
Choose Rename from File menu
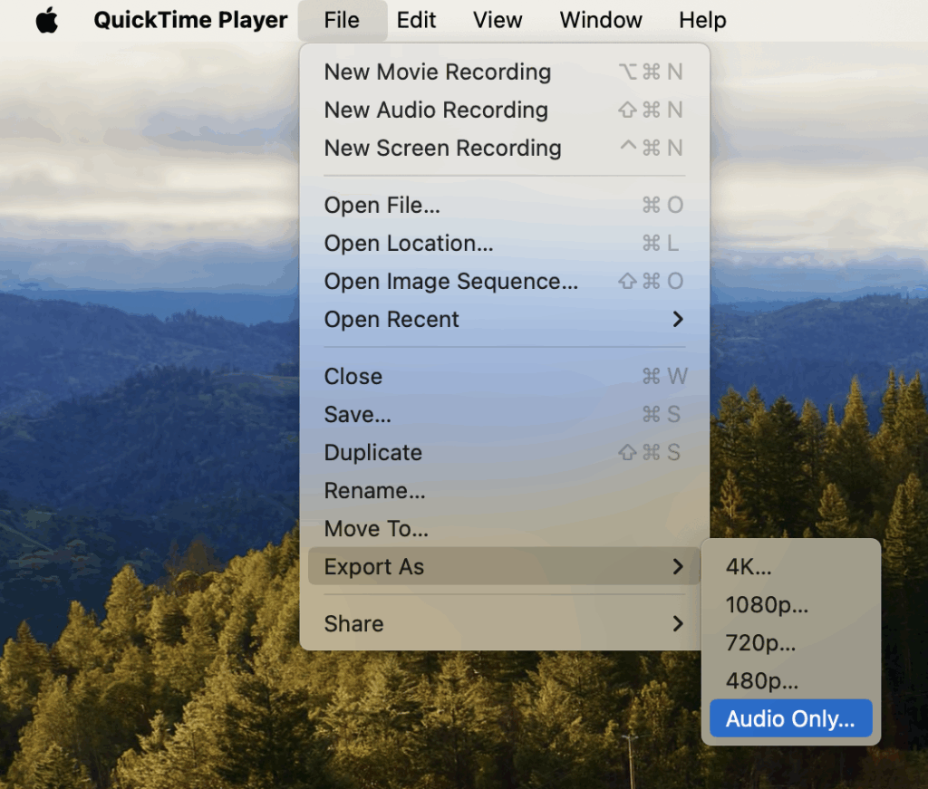tap(504, 491)
